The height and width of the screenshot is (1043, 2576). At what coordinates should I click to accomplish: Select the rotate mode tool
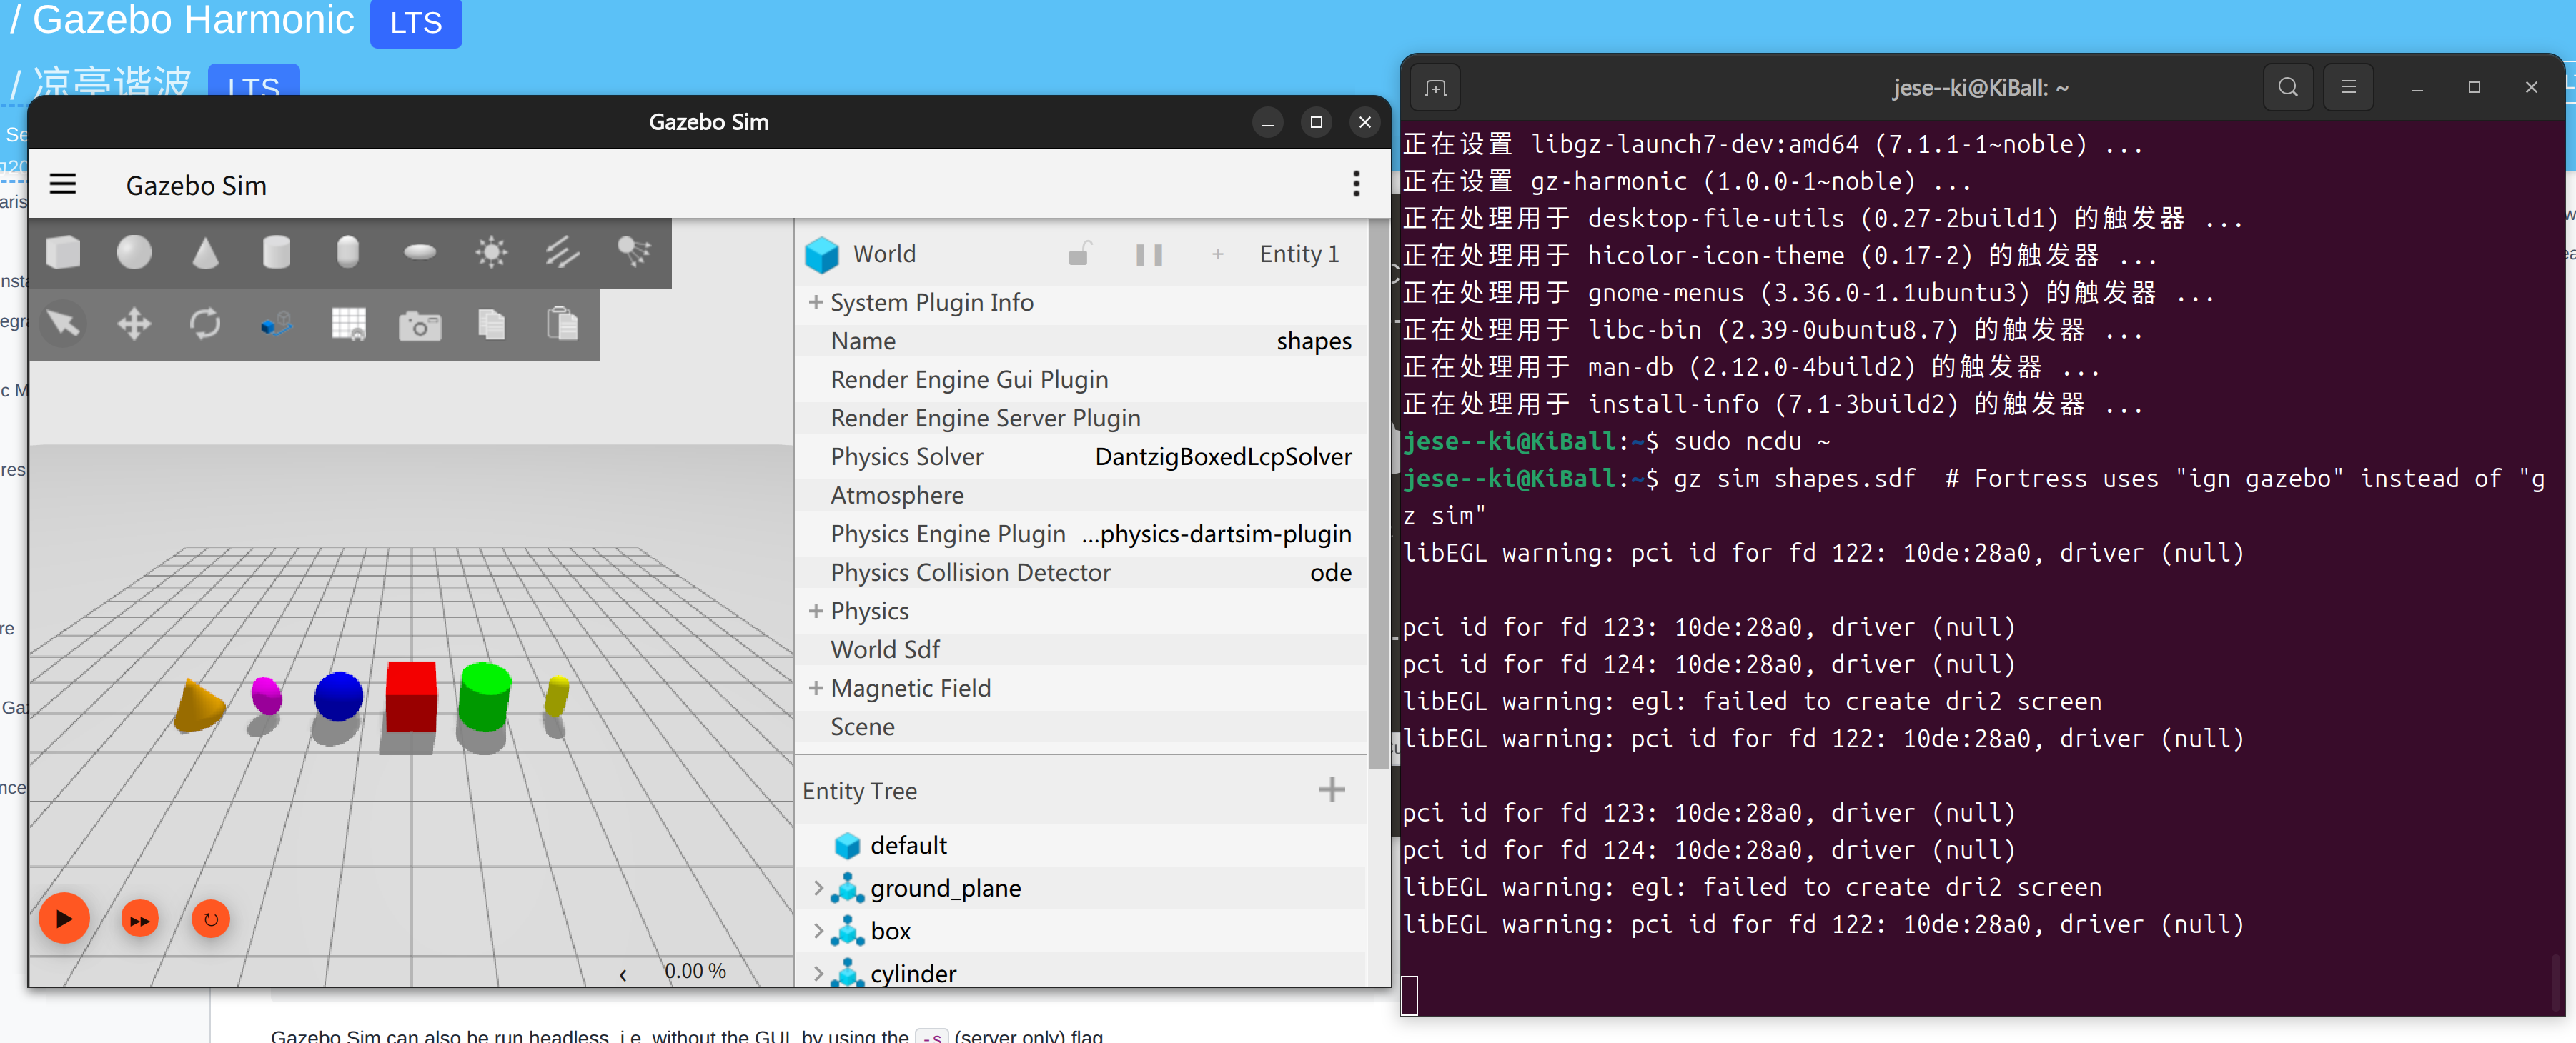click(x=205, y=325)
